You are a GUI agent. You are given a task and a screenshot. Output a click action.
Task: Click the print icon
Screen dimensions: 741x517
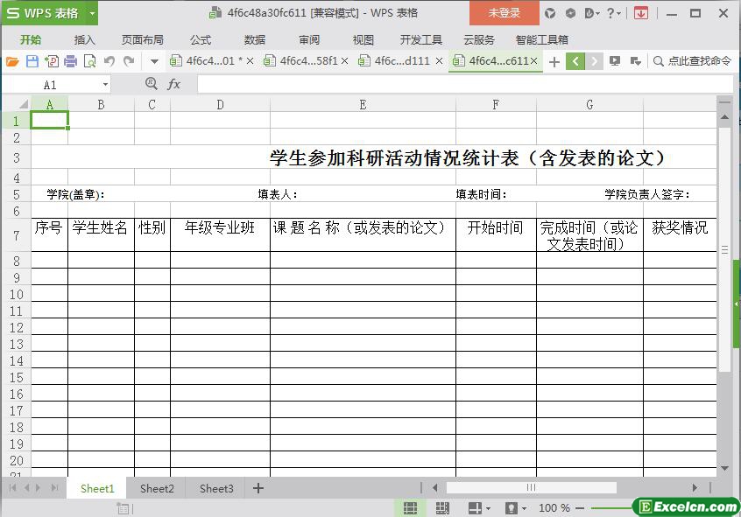point(70,61)
